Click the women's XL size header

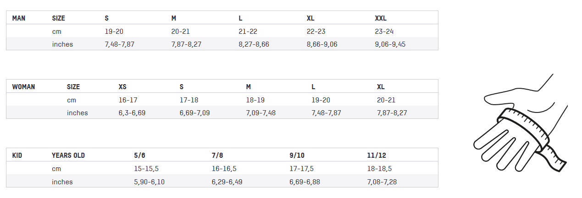click(381, 87)
